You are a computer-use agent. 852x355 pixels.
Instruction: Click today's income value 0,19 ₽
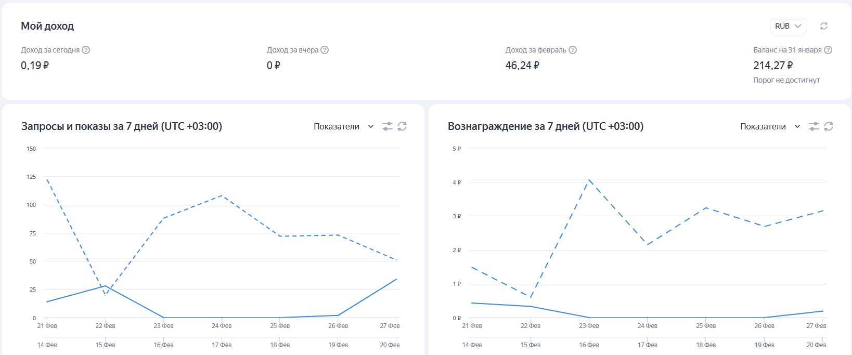tap(35, 65)
